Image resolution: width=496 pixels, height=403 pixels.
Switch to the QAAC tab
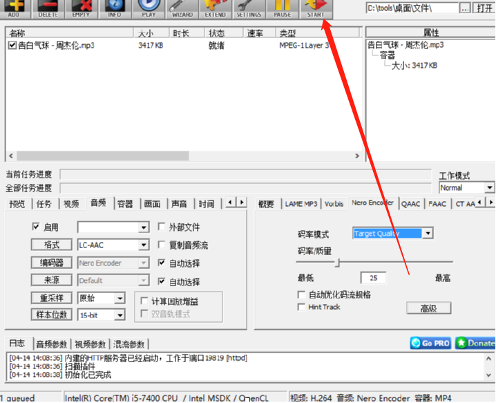point(410,204)
